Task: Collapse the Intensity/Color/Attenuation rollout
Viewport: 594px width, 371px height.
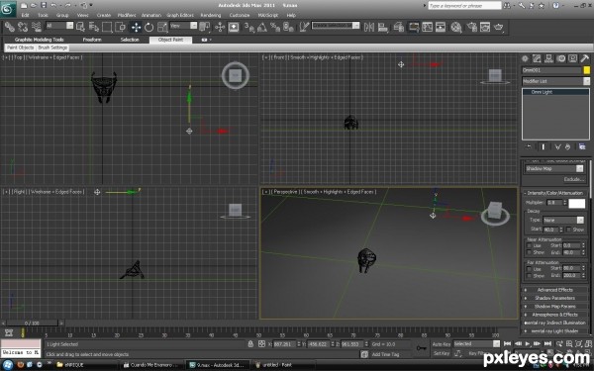Action: [554, 193]
